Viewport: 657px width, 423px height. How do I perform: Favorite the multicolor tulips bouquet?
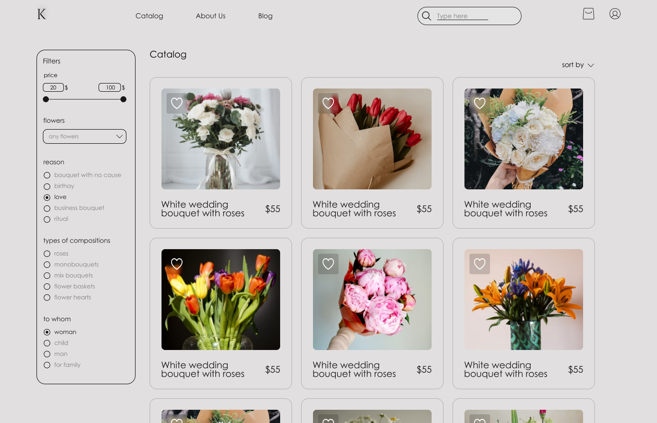[x=177, y=264]
